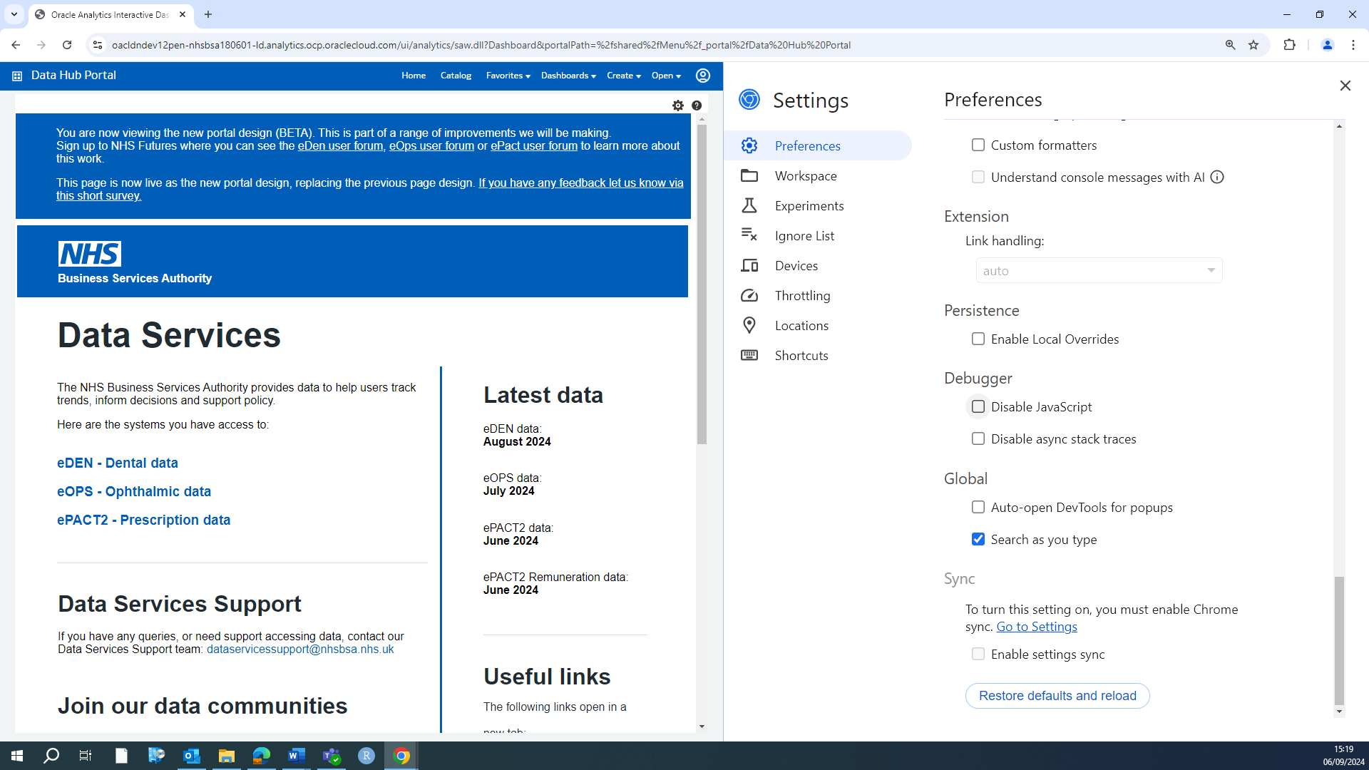Viewport: 1369px width, 770px height.
Task: Click the dataservicessupport email link
Action: pyautogui.click(x=300, y=649)
